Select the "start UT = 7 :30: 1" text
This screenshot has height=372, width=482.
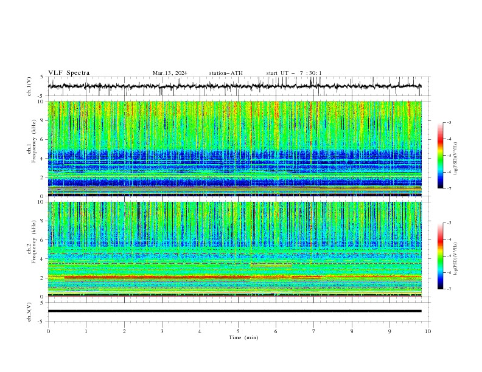pyautogui.click(x=294, y=73)
